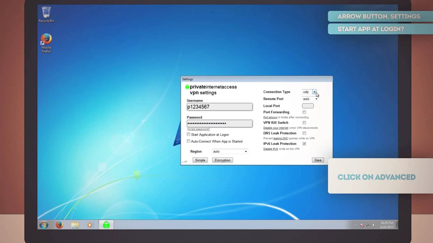Select Private Internet Access taskbar icon

click(x=106, y=225)
